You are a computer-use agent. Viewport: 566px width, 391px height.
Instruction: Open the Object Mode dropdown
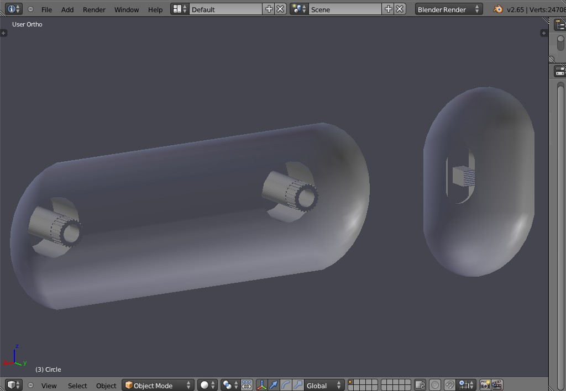pos(158,385)
